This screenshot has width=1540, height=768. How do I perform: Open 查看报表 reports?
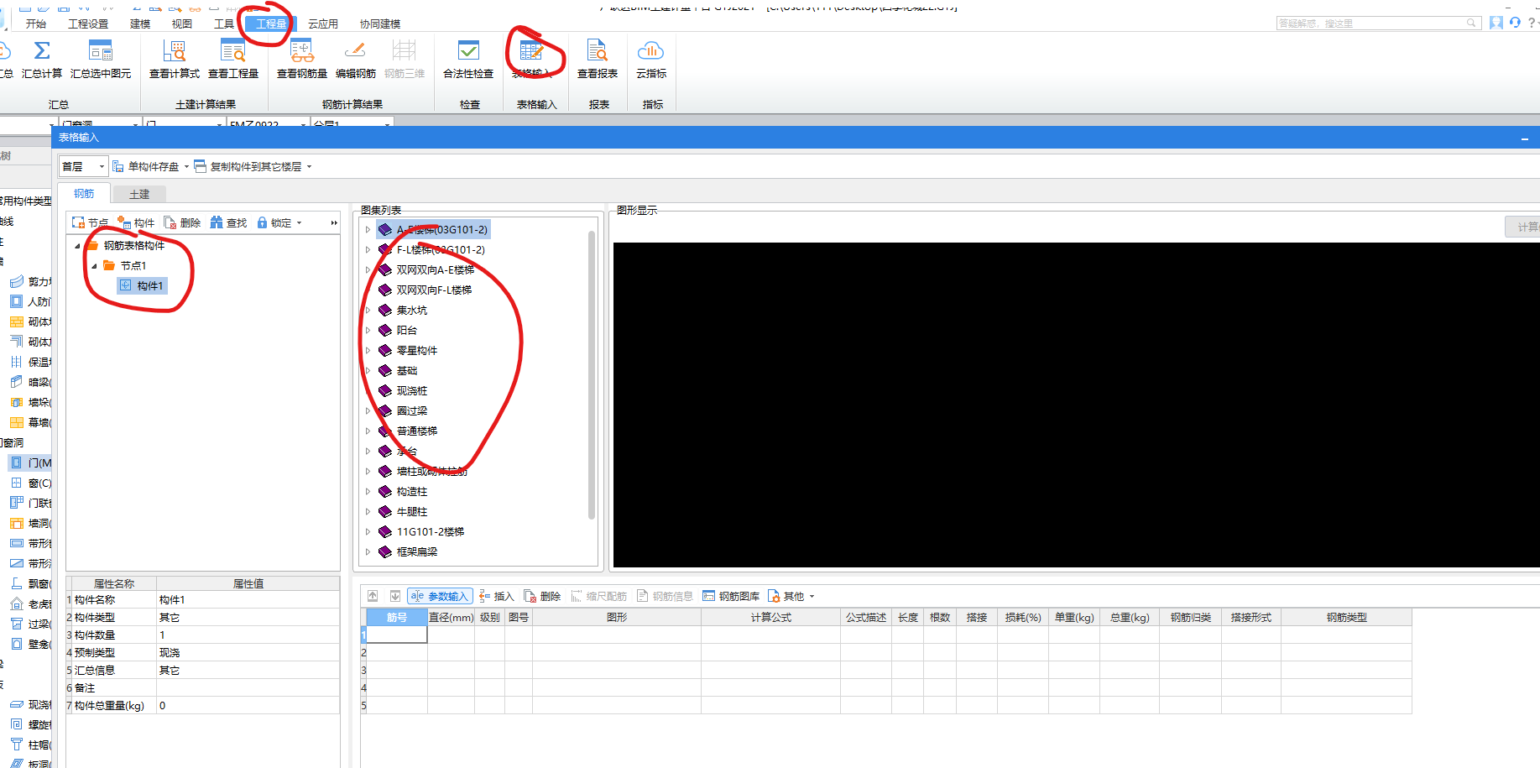[x=598, y=59]
